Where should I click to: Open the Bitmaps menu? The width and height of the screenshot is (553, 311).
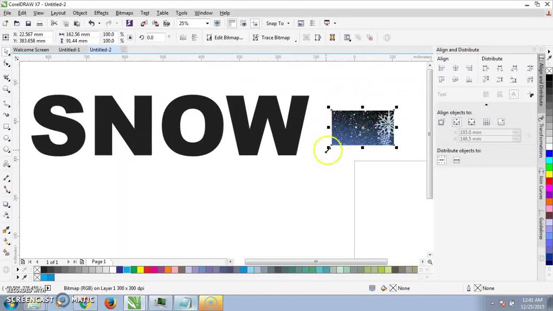point(124,13)
